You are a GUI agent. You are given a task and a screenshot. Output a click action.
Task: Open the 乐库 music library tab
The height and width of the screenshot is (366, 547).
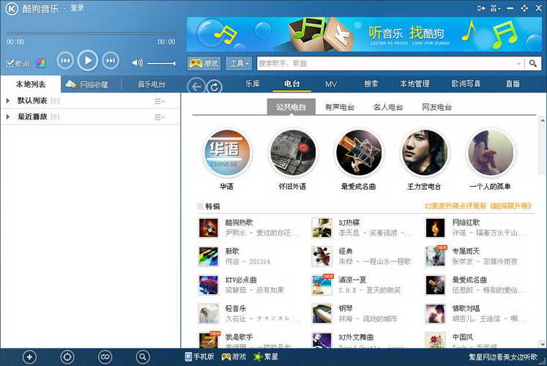[252, 83]
